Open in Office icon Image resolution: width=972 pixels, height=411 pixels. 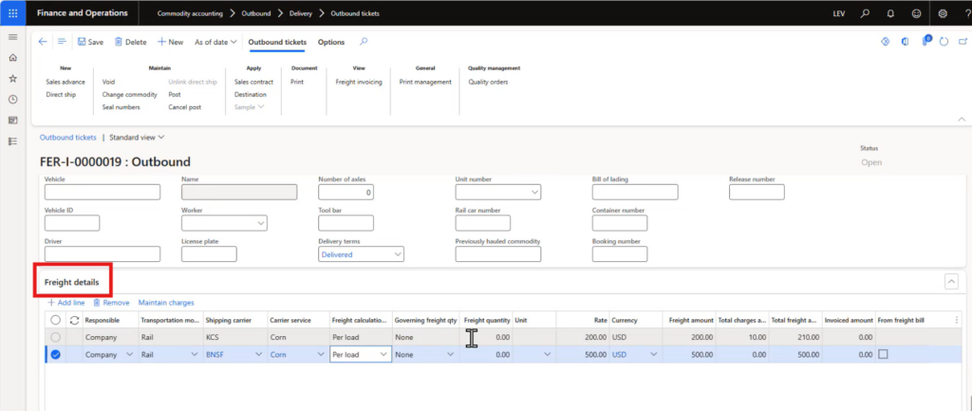(x=905, y=42)
